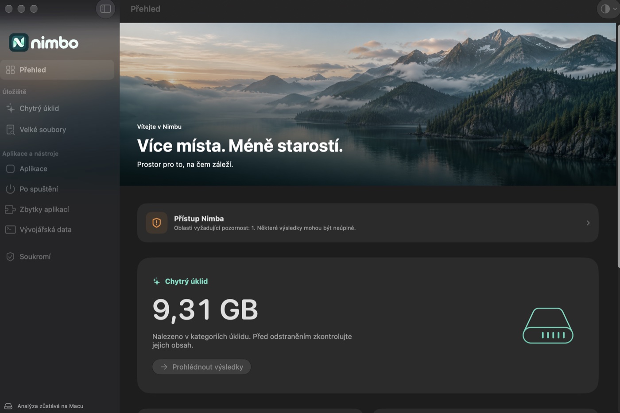
Task: Click the Zbytky aplikací icon
Action: (10, 209)
